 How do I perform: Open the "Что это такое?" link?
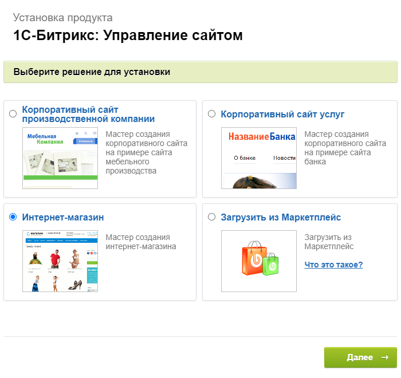coord(333,265)
